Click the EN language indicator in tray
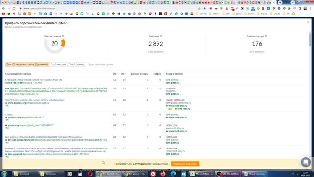Image resolution: width=314 pixels, height=177 pixels. (293, 174)
